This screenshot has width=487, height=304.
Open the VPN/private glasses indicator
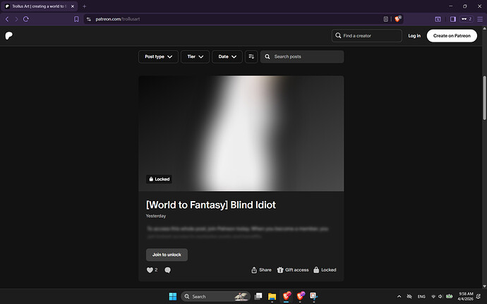467,19
